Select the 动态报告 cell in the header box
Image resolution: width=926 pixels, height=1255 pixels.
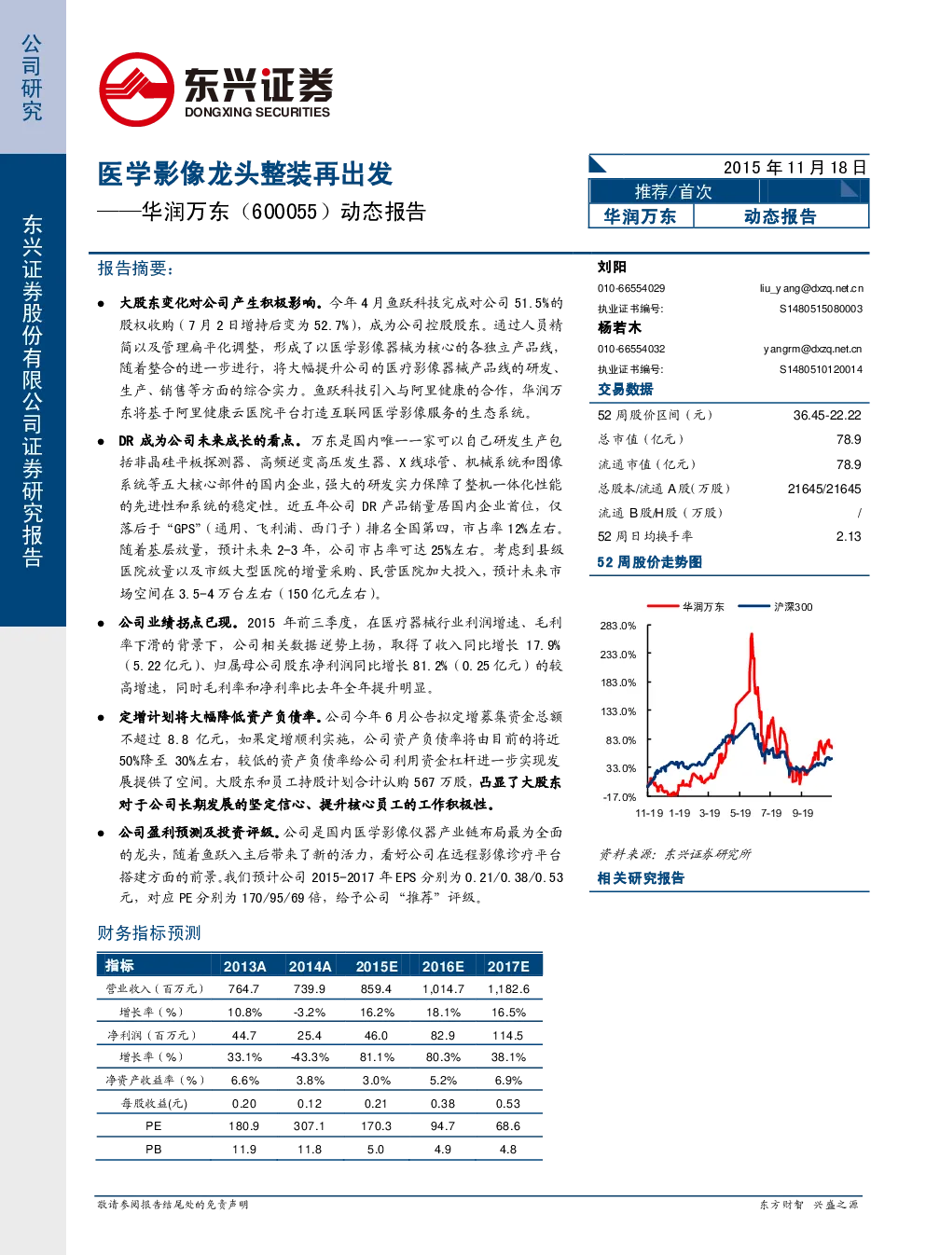(781, 216)
